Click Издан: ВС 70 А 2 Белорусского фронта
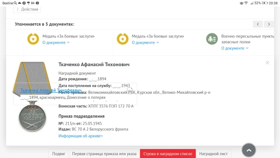Image resolution: width=280 pixels, height=158 pixels. (x=93, y=129)
